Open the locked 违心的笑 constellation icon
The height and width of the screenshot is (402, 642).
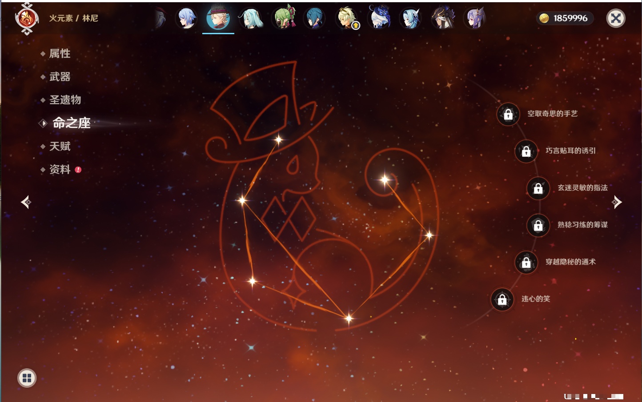[x=502, y=299]
